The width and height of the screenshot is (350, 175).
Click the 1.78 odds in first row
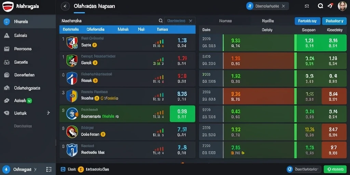click(182, 40)
